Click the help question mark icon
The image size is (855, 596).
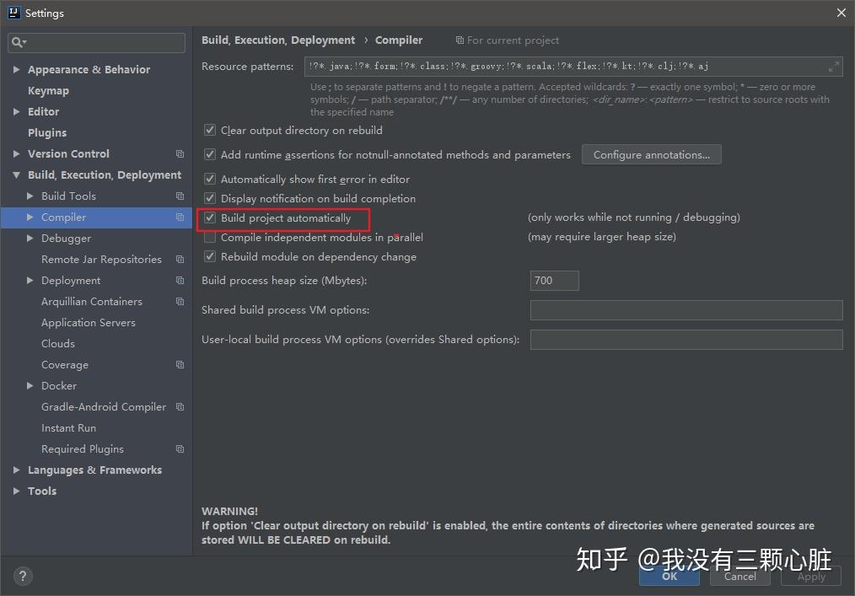[x=23, y=576]
